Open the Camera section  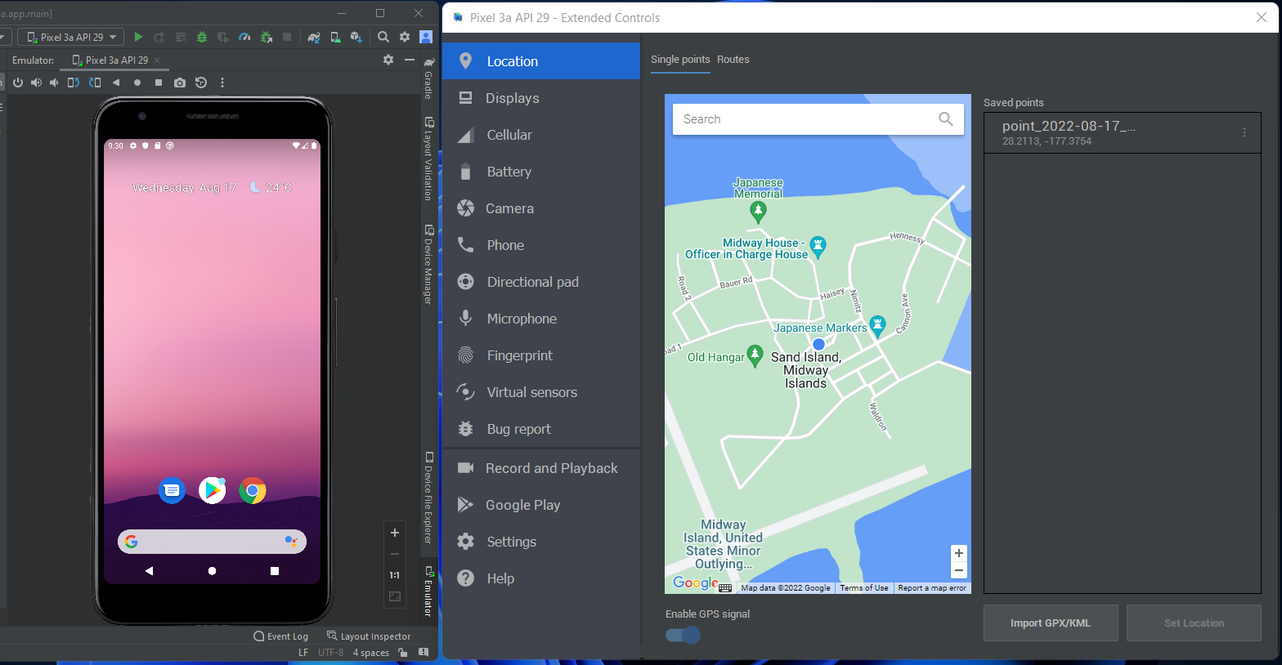tap(541, 208)
